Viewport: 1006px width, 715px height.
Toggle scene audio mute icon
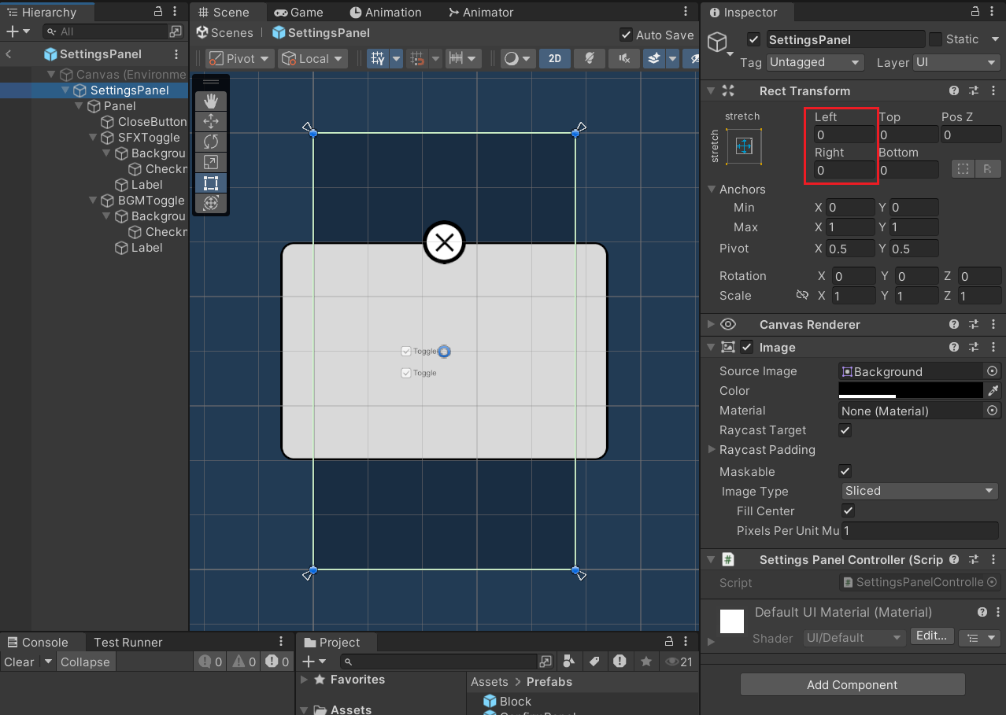624,58
